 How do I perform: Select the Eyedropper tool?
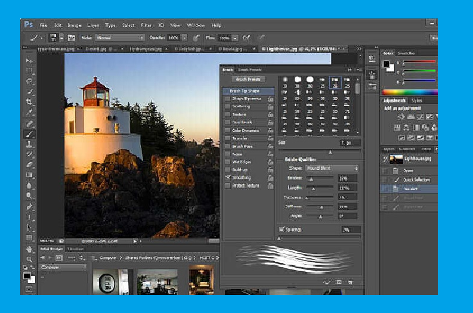click(29, 113)
